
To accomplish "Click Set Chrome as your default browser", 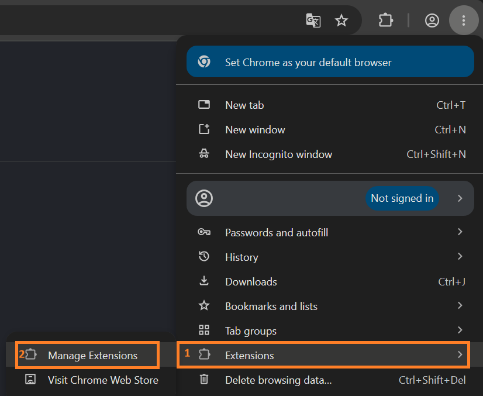I will [x=330, y=61].
